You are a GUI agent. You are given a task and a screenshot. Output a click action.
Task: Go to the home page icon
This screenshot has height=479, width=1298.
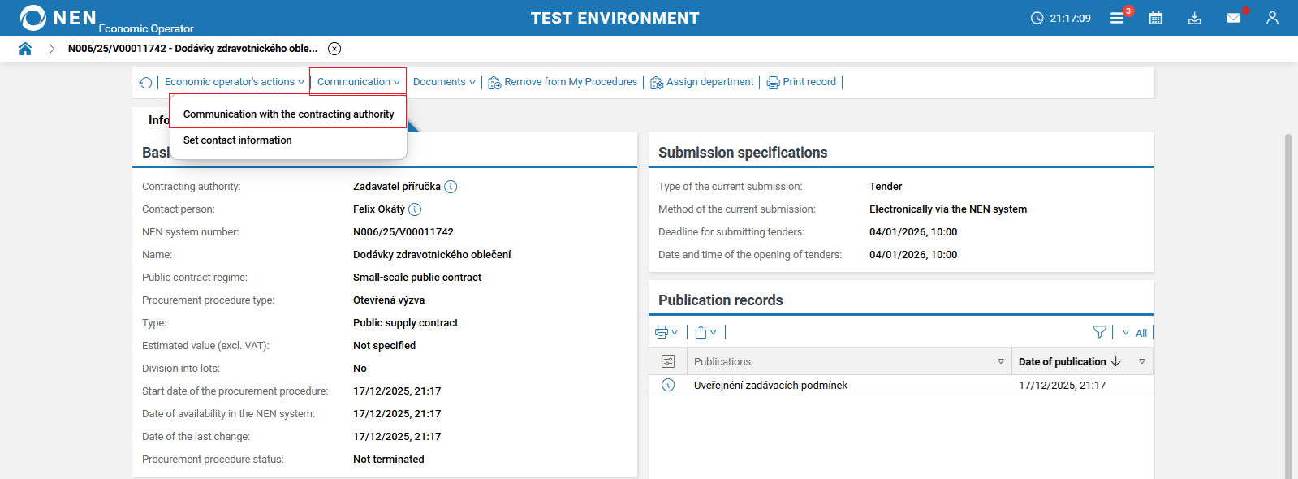click(x=25, y=49)
